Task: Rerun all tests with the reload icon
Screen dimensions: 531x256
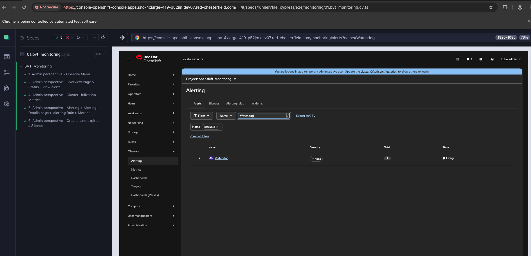Action: click(x=103, y=38)
